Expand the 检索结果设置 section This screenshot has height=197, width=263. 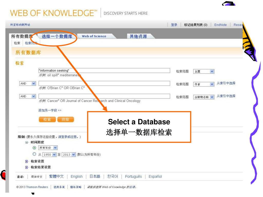click(26, 167)
